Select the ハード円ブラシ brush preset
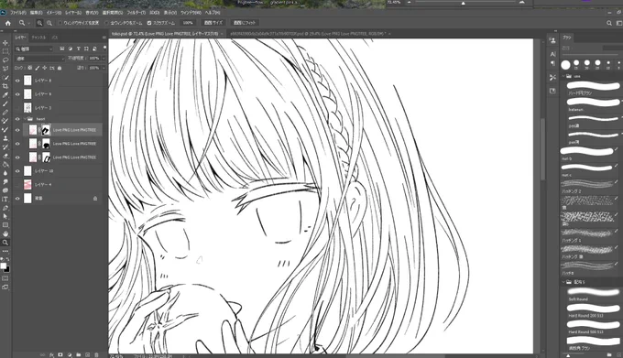The image size is (623, 358). 593,88
